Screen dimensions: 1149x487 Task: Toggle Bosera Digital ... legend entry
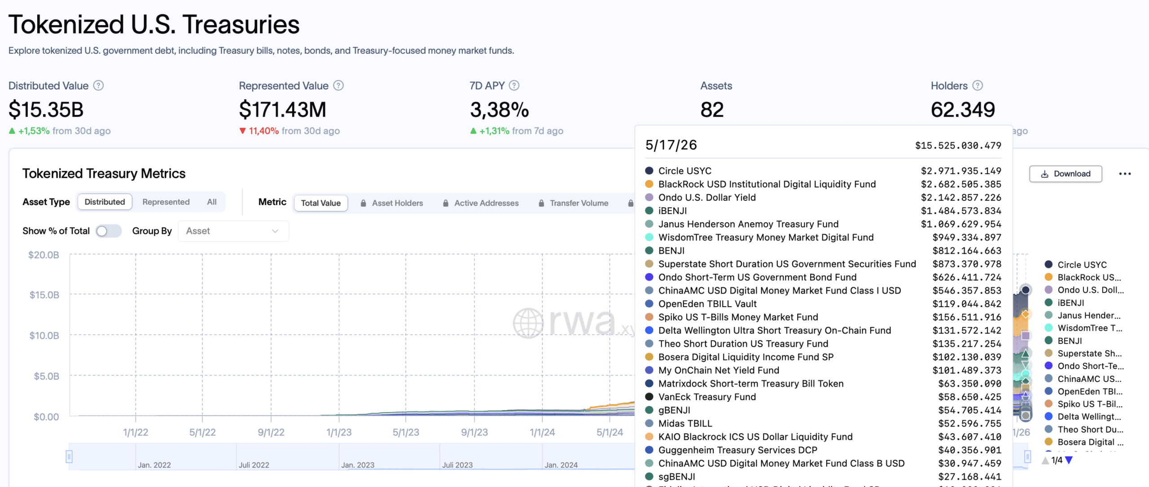coord(1084,442)
